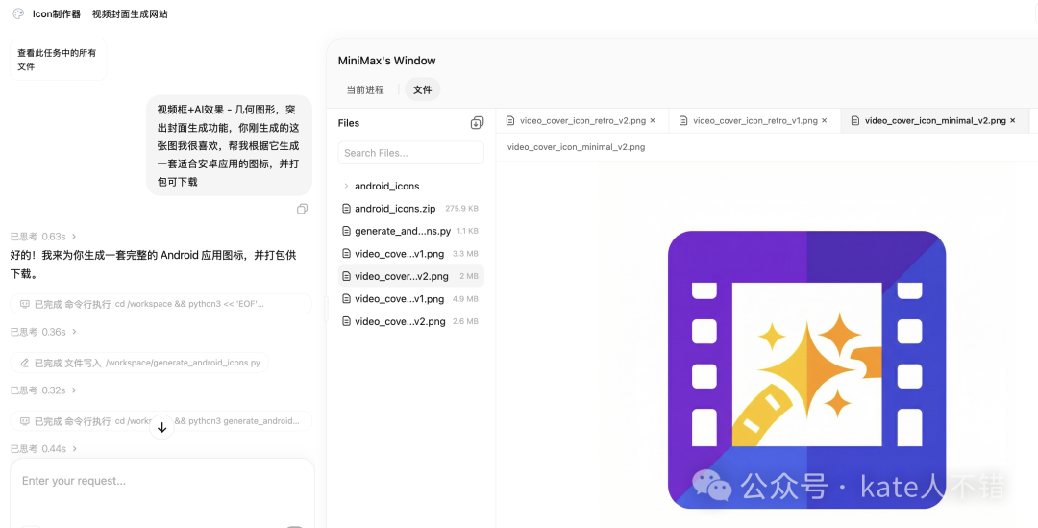Close the video_cover_icon_retro_v2.png tab
This screenshot has height=528, width=1038.
[x=653, y=121]
